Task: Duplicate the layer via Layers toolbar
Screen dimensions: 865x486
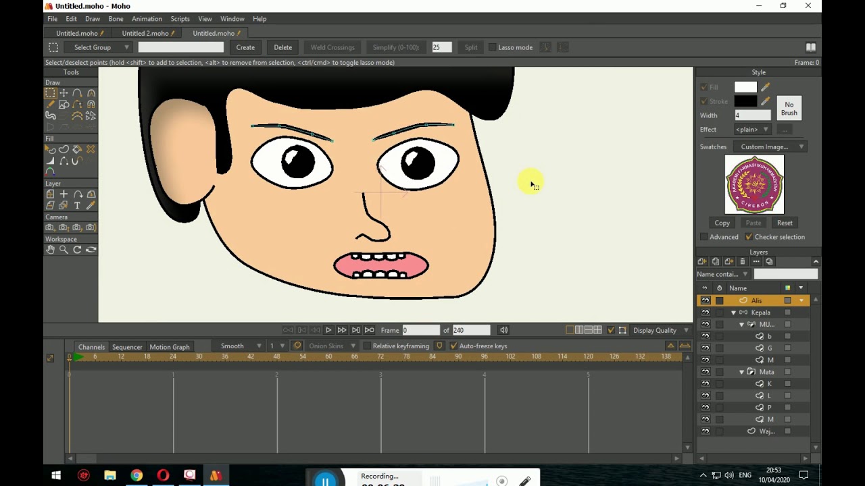Action: [716, 261]
